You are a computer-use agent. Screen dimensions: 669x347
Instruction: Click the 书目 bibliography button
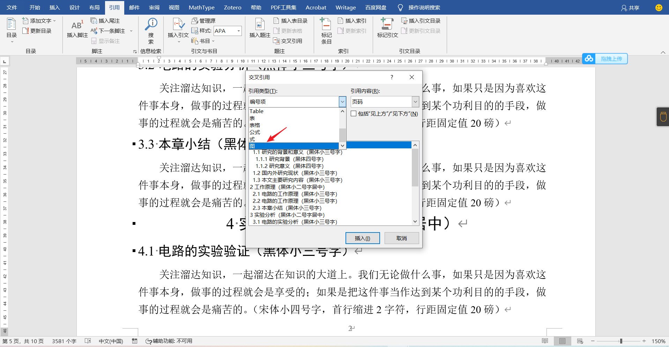(x=203, y=41)
